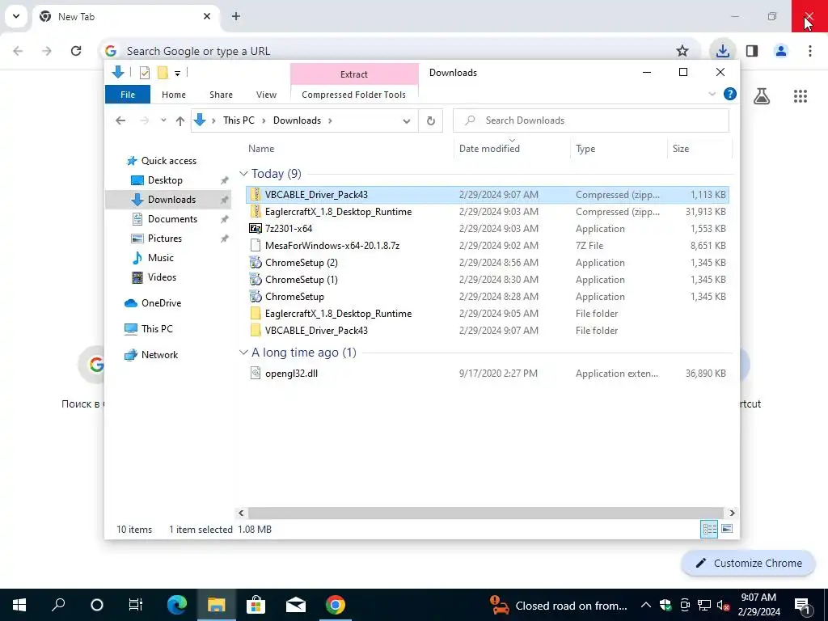Click the Customize Chrome button

[x=748, y=564]
